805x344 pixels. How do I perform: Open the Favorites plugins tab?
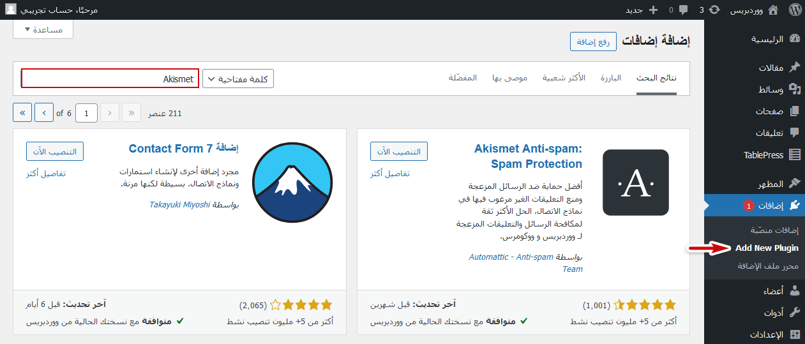pyautogui.click(x=463, y=78)
